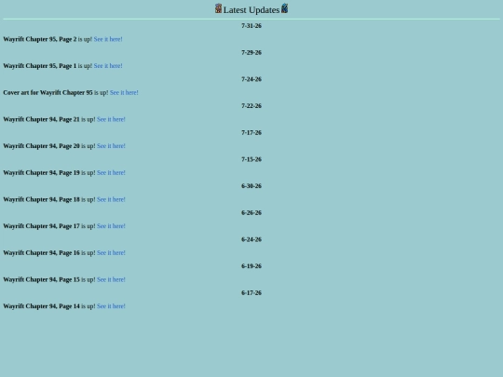
Task: Click the text Wayrift Chapter 94, Page 21
Action: (41, 119)
